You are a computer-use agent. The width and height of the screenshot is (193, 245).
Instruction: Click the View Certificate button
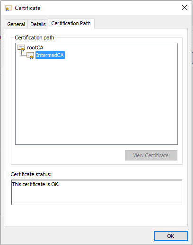coord(151,155)
